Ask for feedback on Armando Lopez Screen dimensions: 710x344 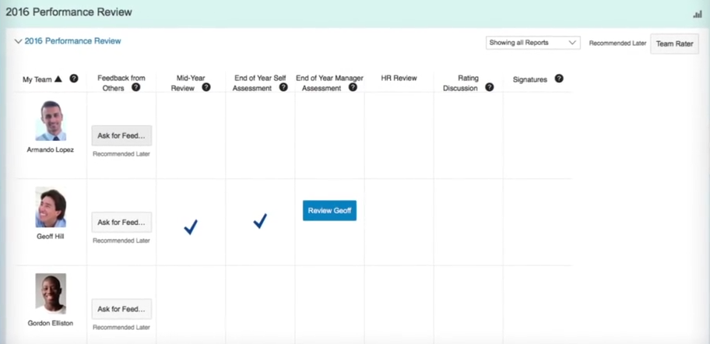point(121,135)
